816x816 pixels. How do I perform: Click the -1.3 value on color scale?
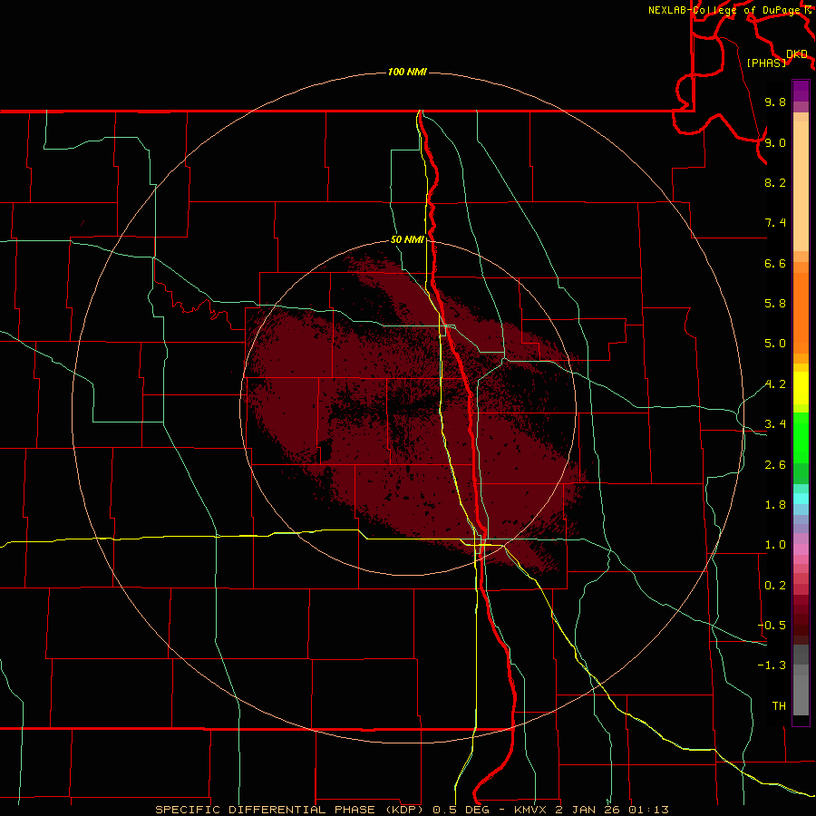(x=772, y=665)
